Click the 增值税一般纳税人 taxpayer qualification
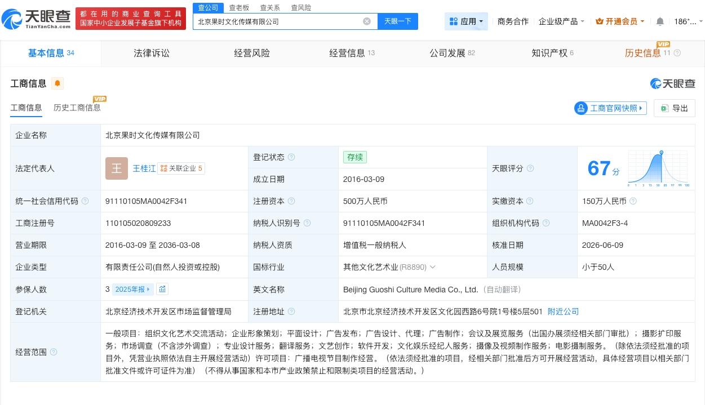This screenshot has width=705, height=405. click(x=375, y=245)
